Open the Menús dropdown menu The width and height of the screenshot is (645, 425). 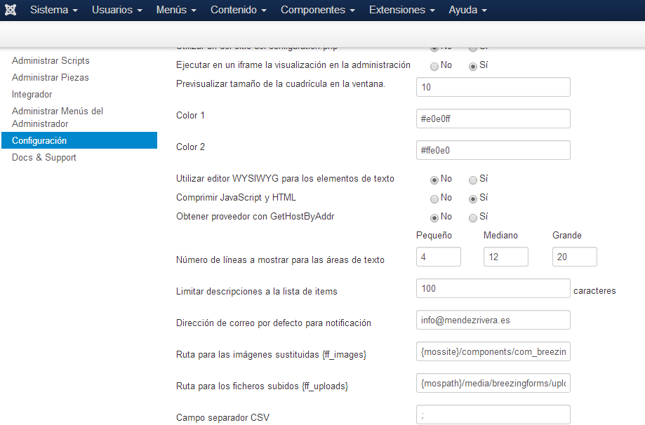(x=176, y=10)
